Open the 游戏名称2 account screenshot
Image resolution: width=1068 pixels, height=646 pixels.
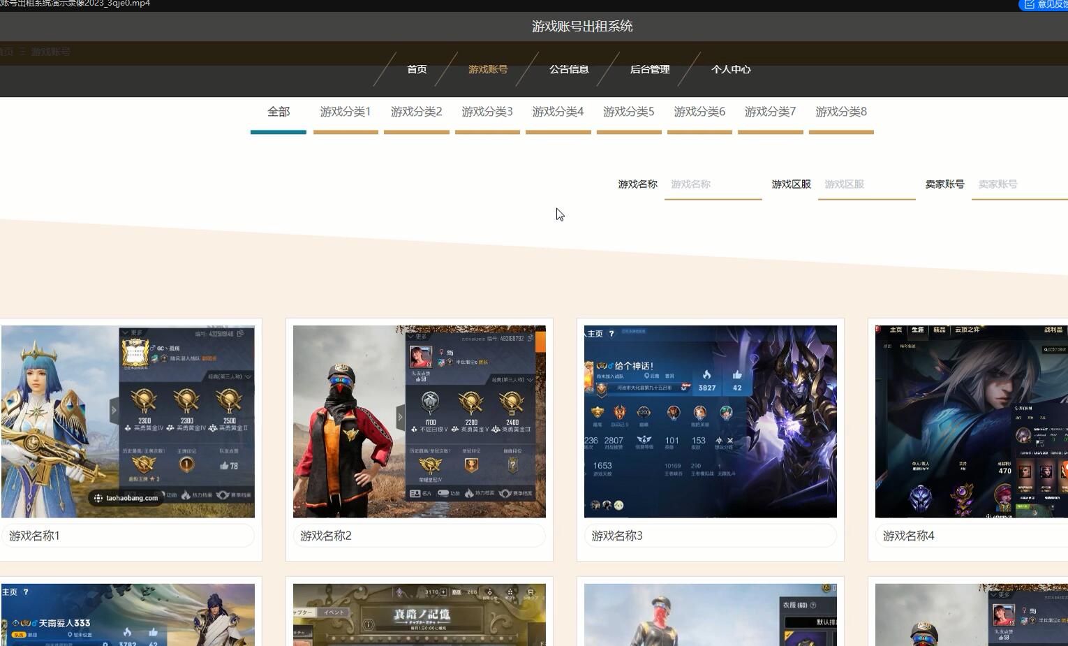(x=420, y=422)
